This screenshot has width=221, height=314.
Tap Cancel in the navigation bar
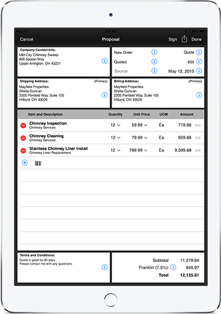point(27,39)
